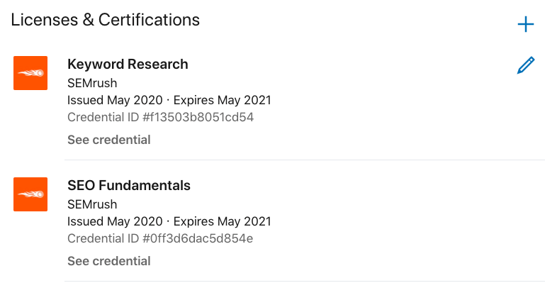The width and height of the screenshot is (545, 283).
Task: Click Issued May 2020 under SEO Fundamentals
Action: [x=115, y=221]
